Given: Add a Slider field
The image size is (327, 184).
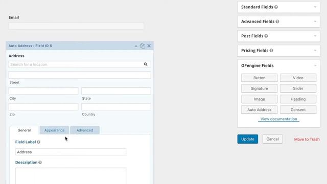Looking at the screenshot, I should coord(298,88).
